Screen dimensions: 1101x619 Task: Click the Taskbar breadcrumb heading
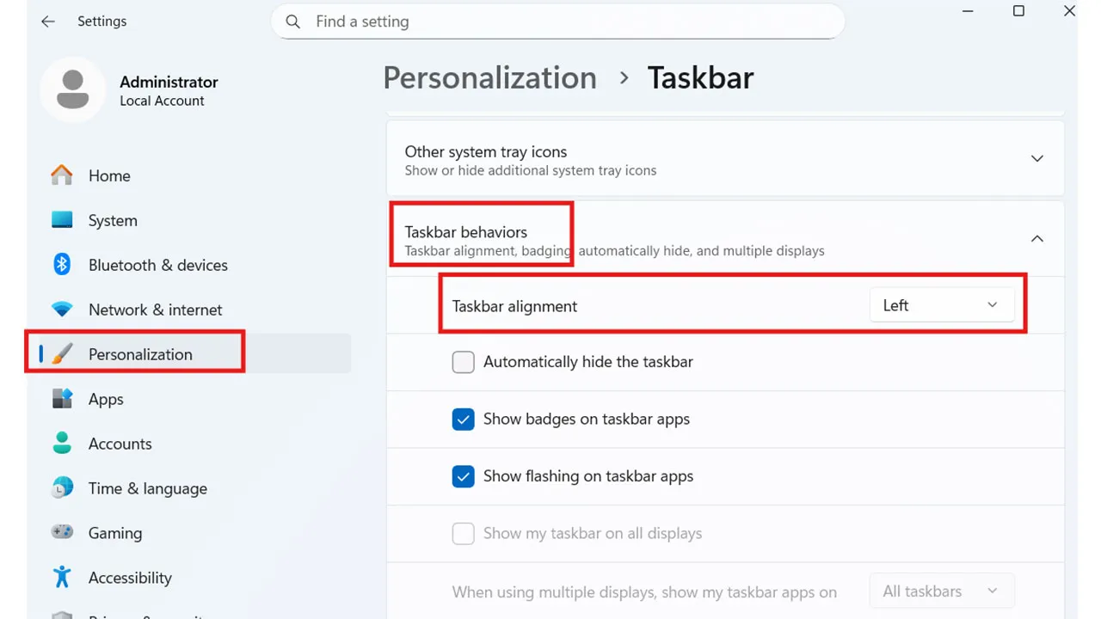(x=700, y=77)
